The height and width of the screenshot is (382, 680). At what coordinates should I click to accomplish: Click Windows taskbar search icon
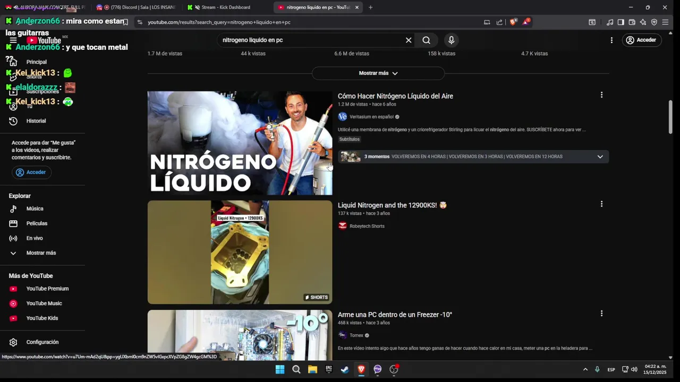[x=296, y=369]
